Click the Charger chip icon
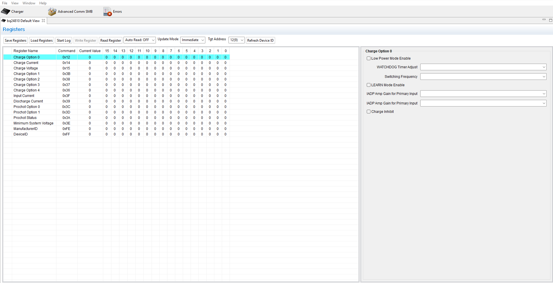Viewport: 553px width, 283px height. pos(5,12)
